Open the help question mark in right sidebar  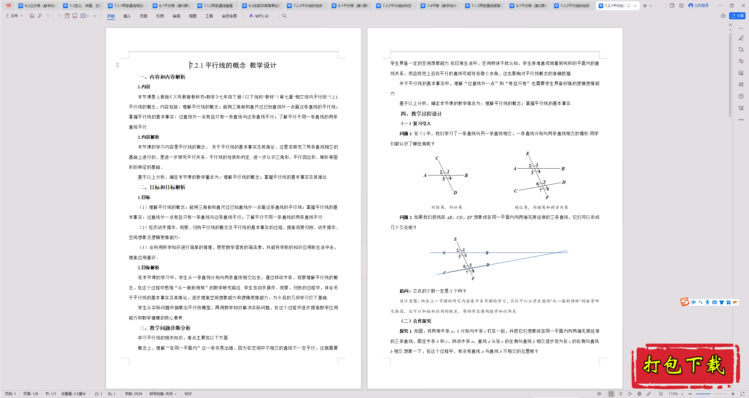click(x=741, y=96)
